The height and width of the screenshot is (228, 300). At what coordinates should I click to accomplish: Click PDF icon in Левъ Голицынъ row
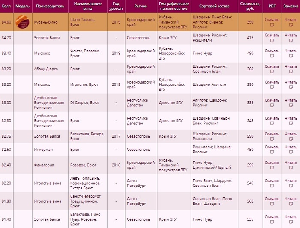click(x=272, y=186)
